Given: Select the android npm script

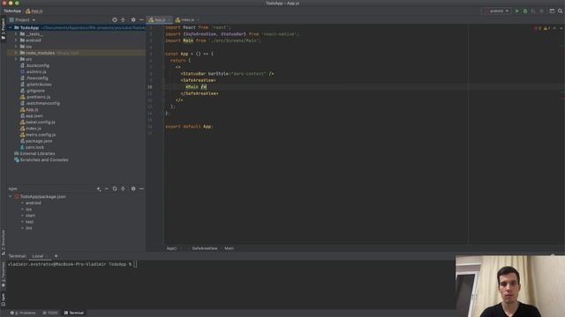Looking at the screenshot, I should coord(34,203).
